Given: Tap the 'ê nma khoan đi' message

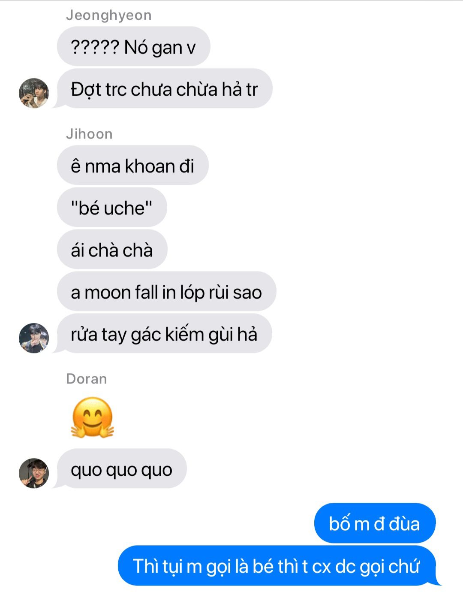Looking at the screenshot, I should pyautogui.click(x=133, y=165).
